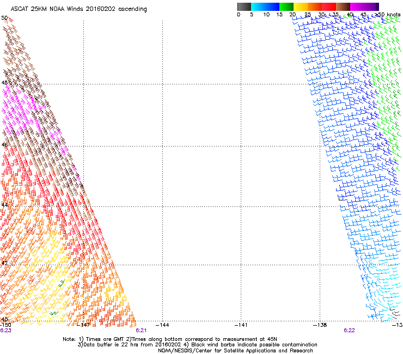Click the longitude label '-138'
Viewport: 403px width, 354px height.
[x=320, y=325]
